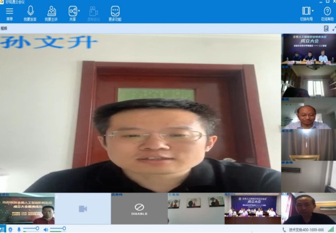
Task: Click the 切换布局 layout icon
Action: (306, 11)
